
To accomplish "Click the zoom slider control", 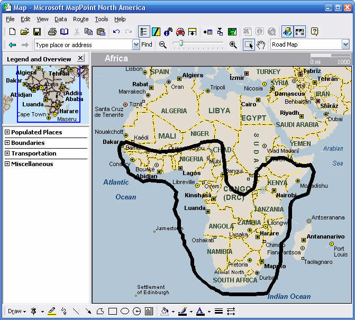I will point(181,43).
